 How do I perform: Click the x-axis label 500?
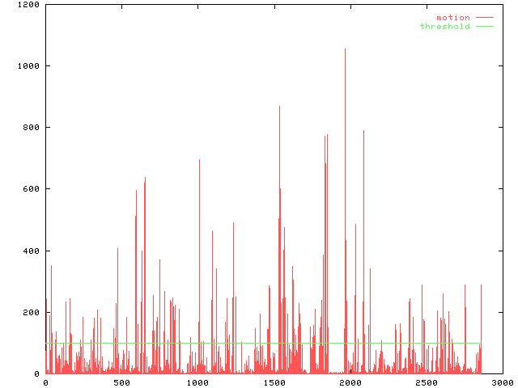point(121,382)
